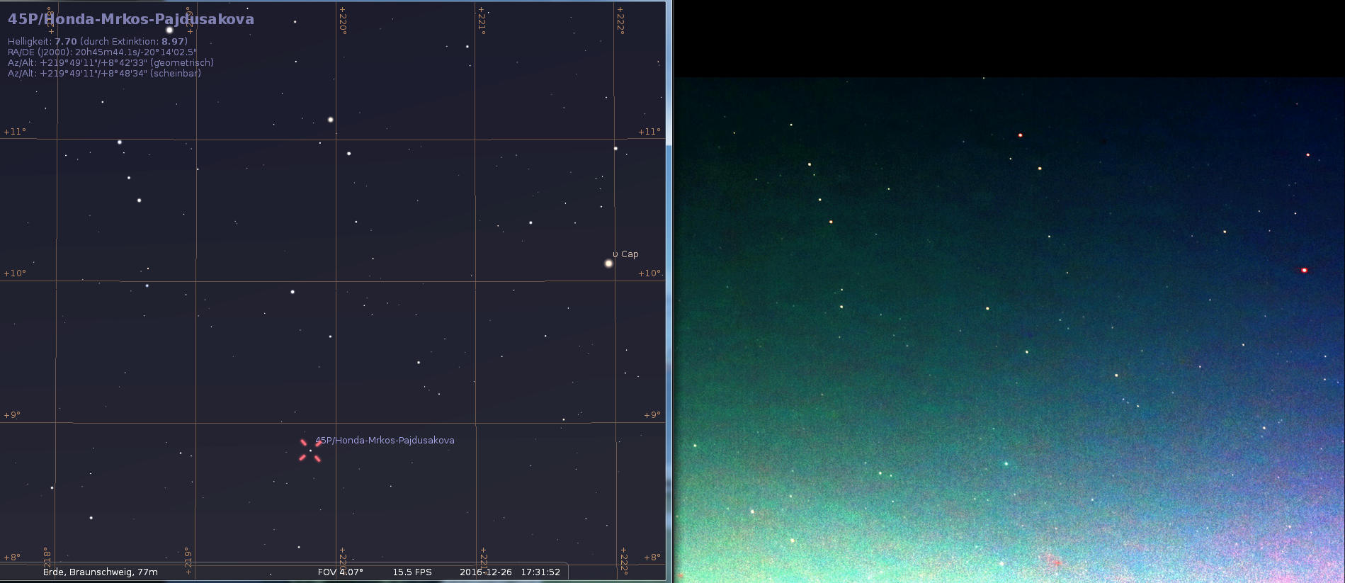This screenshot has height=583, width=1345.
Task: Select the brightest star near top left of chart
Action: pos(169,30)
